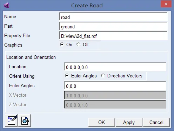Click the Property File label
Screen dimensions: 174x131
point(17,36)
